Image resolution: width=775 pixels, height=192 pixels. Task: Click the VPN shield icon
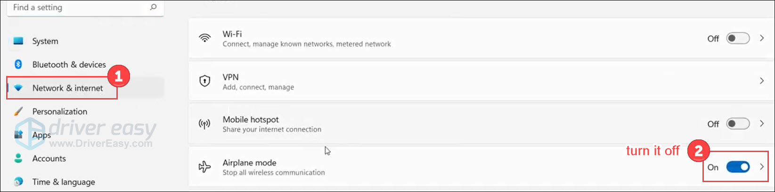(x=204, y=81)
